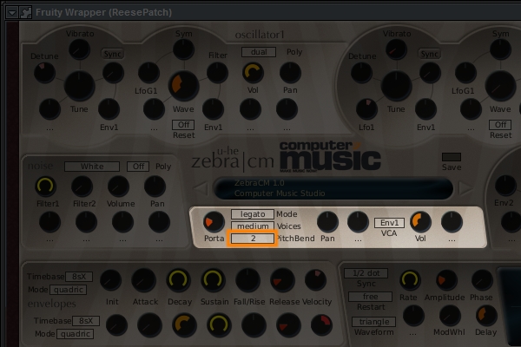Adjust the Vol knob under the dual selector
The height and width of the screenshot is (347, 521).
253,73
